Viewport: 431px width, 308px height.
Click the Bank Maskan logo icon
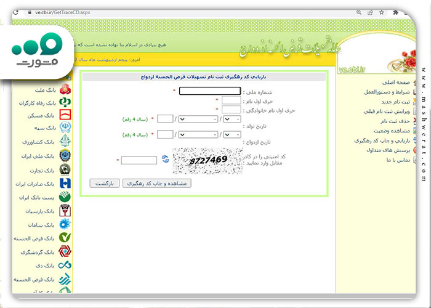[65, 115]
